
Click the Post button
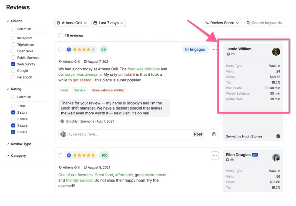tap(198, 134)
